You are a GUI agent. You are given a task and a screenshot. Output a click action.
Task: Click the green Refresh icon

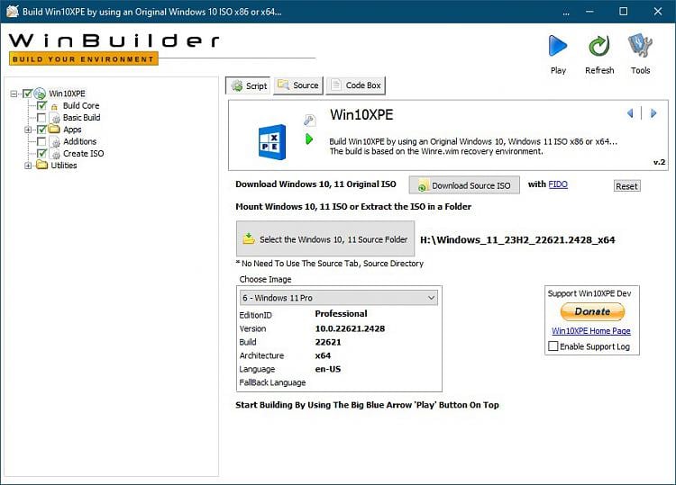598,46
